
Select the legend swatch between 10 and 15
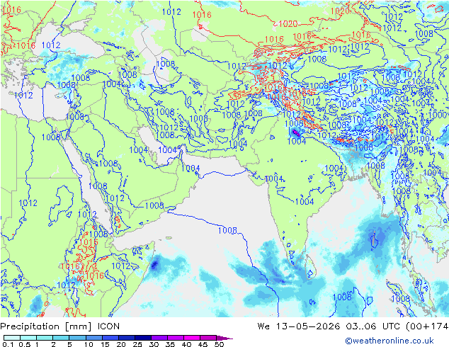[94, 338]
